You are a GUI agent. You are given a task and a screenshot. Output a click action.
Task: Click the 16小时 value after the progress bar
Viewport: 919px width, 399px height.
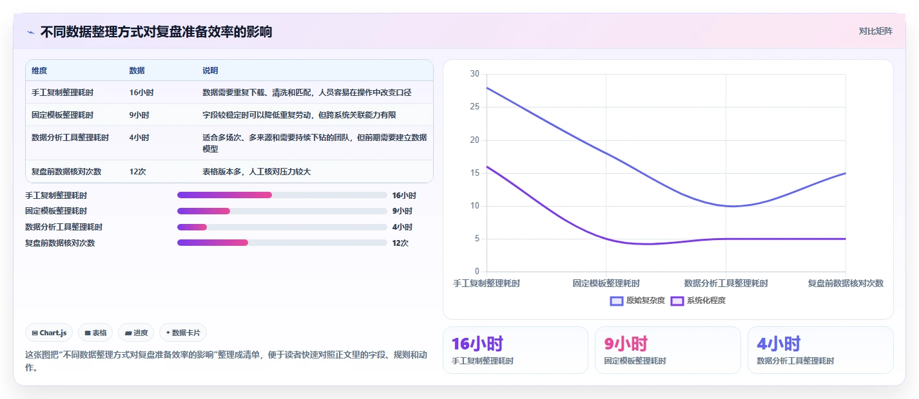pos(404,196)
